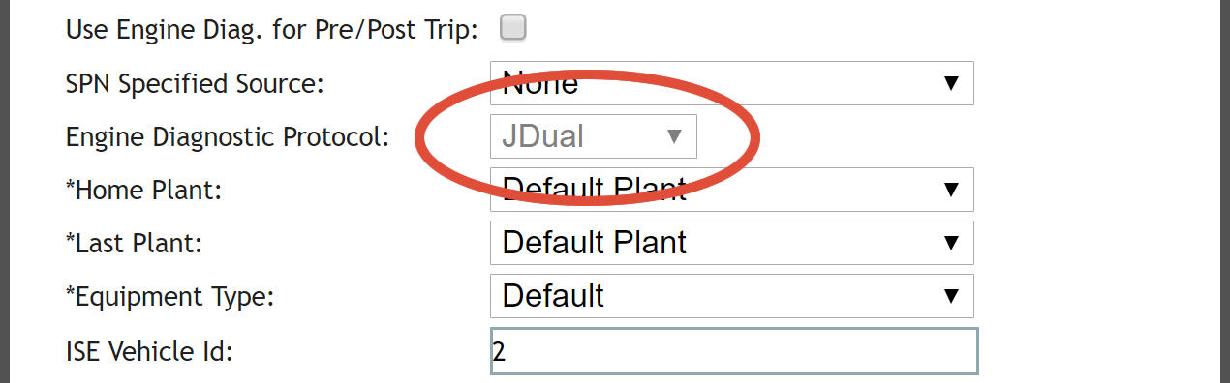
Task: Enable Use Engine Diag. for Pre/Post Trip checkbox
Action: pos(512,28)
